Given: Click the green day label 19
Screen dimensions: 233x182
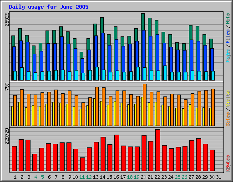Looking at the screenshot, I should (137, 177).
